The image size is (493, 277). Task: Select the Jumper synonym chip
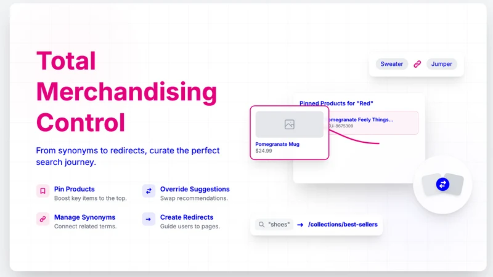441,64
